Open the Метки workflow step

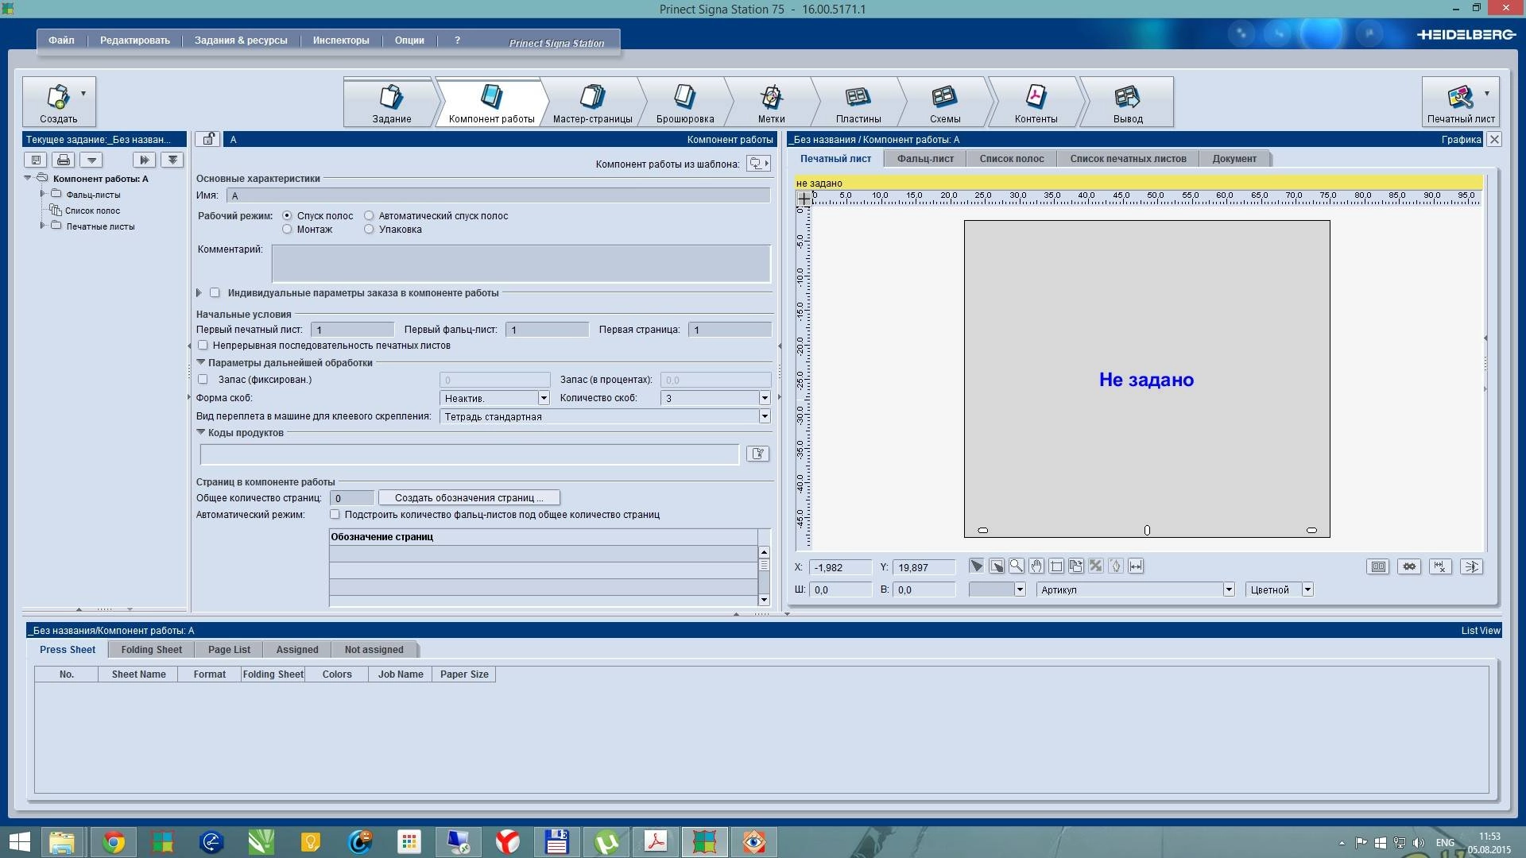click(771, 102)
